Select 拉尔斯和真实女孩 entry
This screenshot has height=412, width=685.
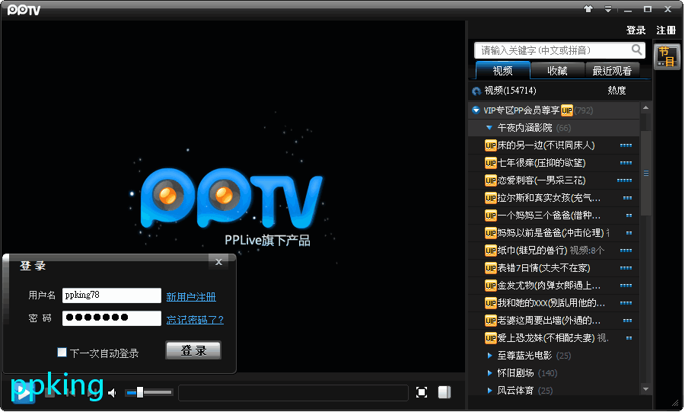549,198
